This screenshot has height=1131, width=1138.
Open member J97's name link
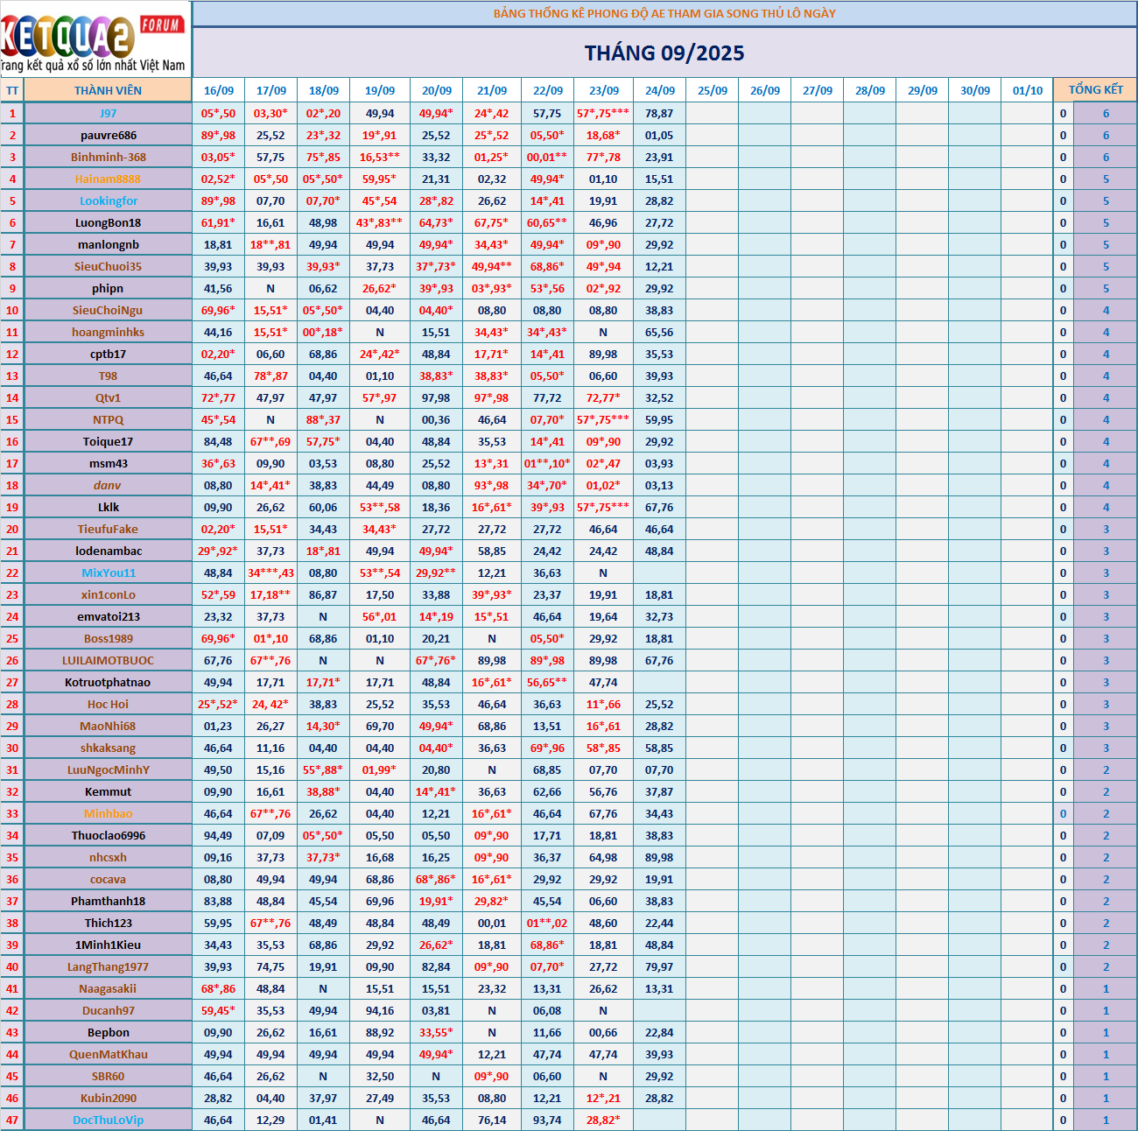(108, 113)
